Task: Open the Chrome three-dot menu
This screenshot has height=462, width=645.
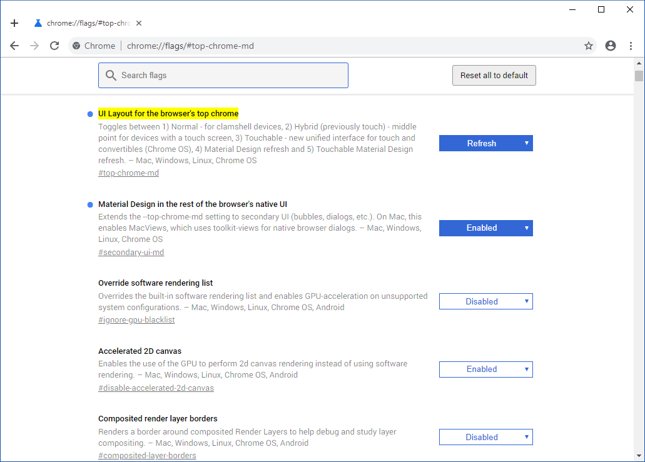Action: coord(631,46)
